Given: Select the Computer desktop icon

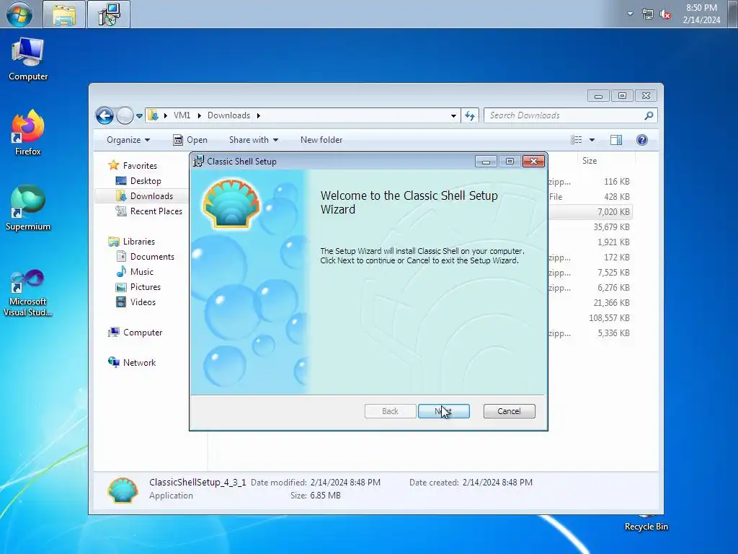Looking at the screenshot, I should pyautogui.click(x=28, y=59).
